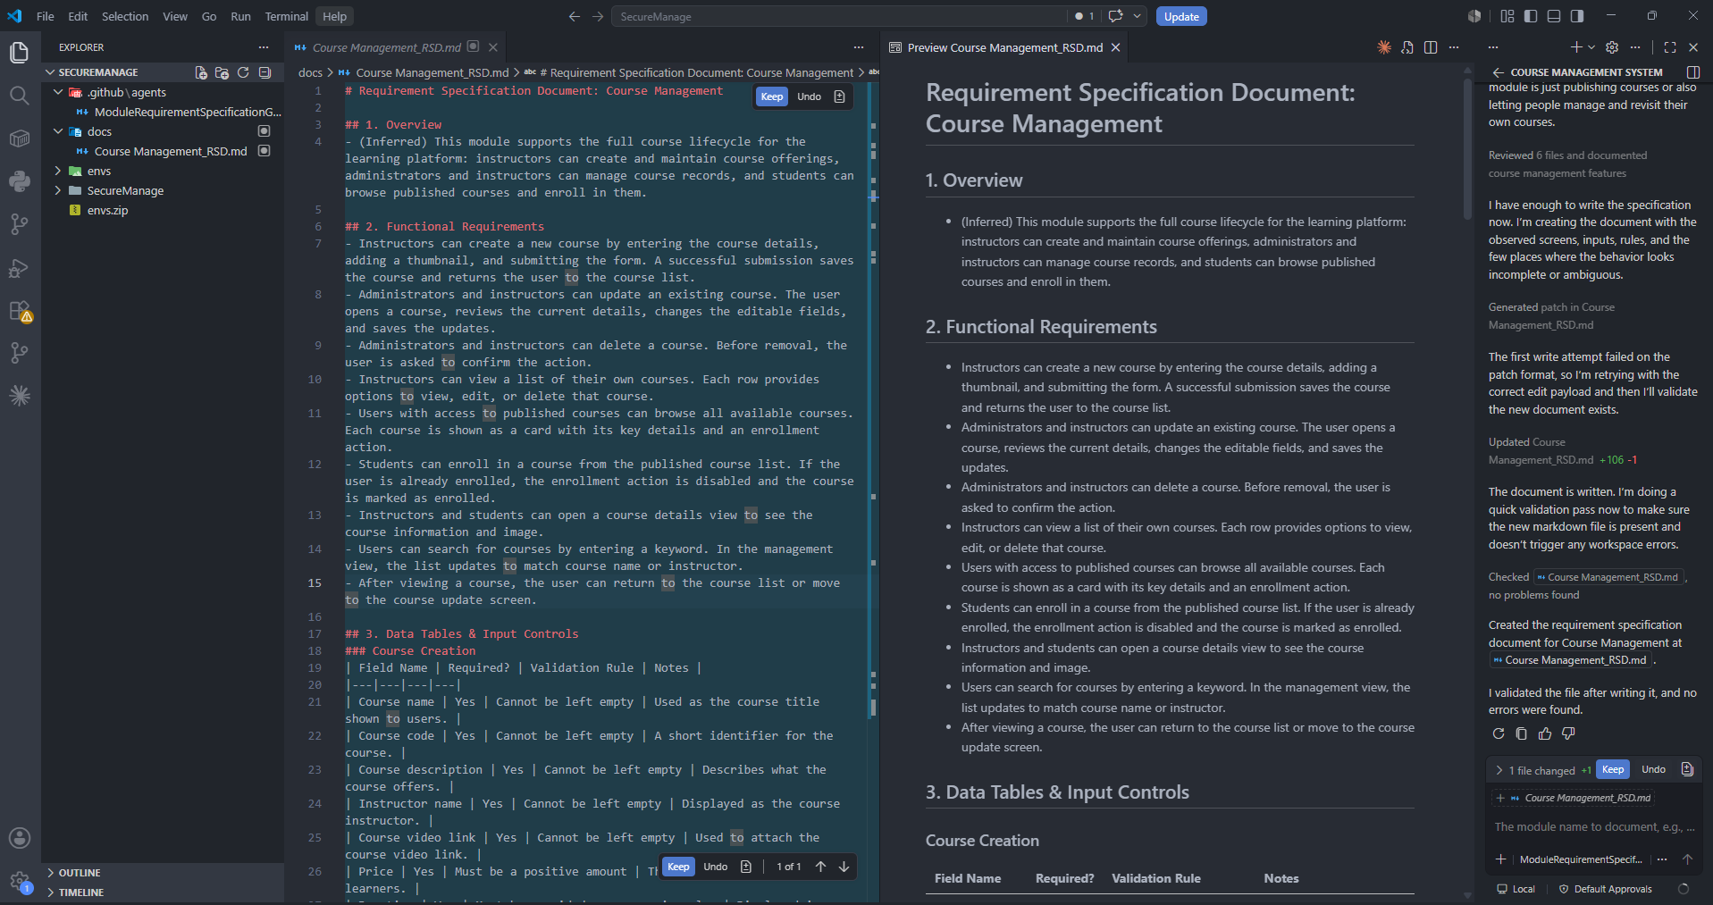Screen dimensions: 1713x905
Task: Collapse all folders in Explorer
Action: [265, 72]
